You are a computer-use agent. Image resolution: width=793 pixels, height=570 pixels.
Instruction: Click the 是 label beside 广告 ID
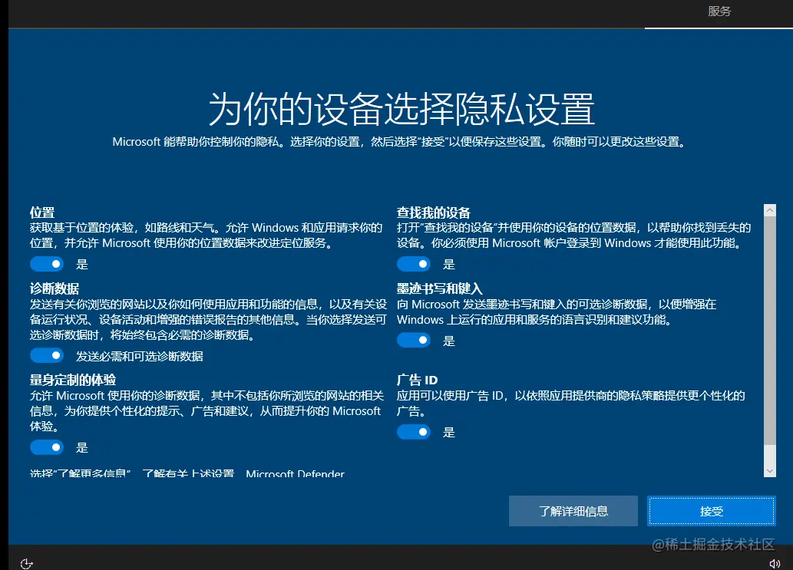click(x=448, y=432)
